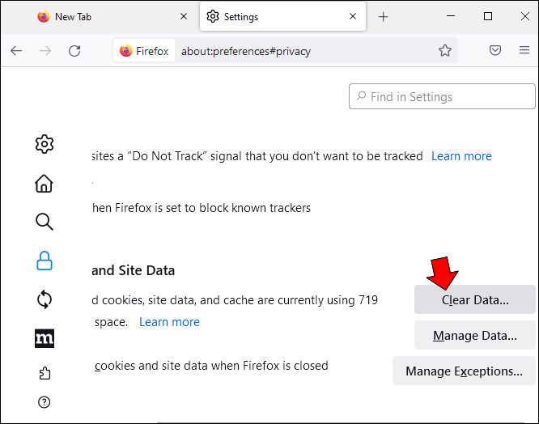This screenshot has height=424, width=539.
Task: Open Firefox Support help icon
Action: click(x=45, y=402)
